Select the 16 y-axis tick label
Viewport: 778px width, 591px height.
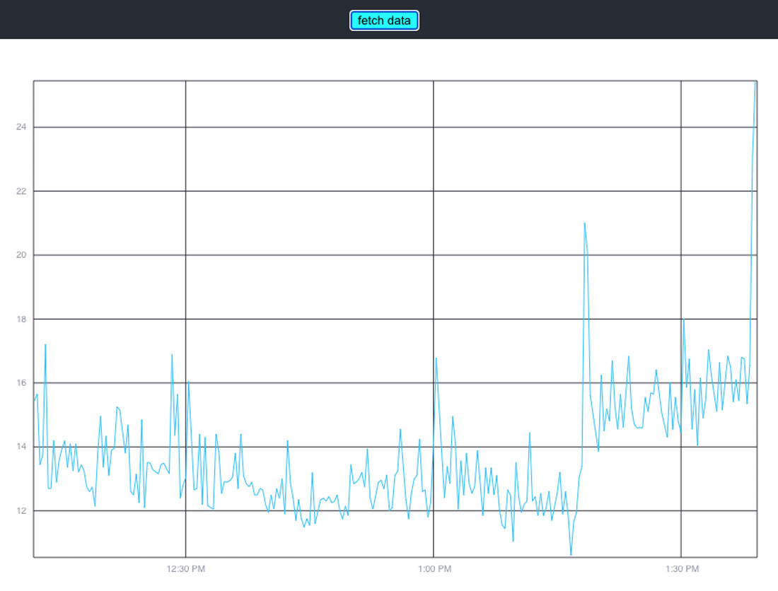tap(21, 383)
